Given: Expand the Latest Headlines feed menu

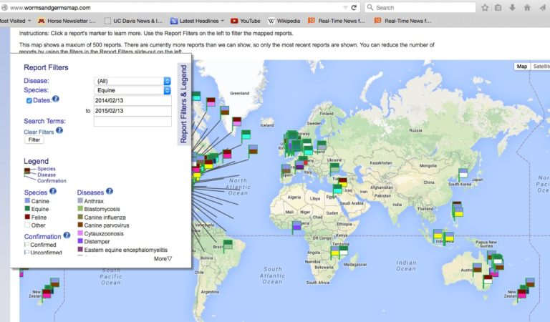Looking at the screenshot, I should [x=197, y=21].
